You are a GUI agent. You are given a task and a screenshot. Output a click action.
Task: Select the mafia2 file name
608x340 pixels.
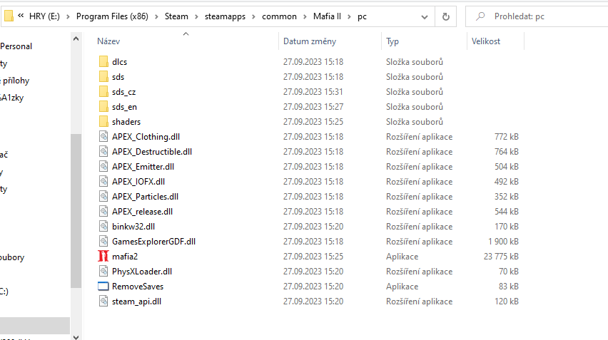click(x=125, y=257)
